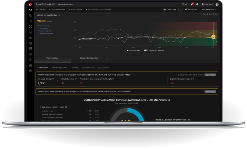Click the settings gear at sidebar bottom

click(31, 70)
